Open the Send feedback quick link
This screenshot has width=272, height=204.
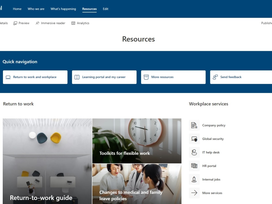click(x=241, y=77)
